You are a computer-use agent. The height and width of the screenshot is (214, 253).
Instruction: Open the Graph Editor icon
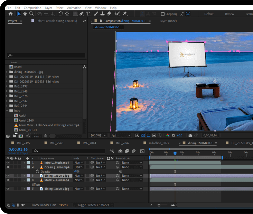pyautogui.click(x=142, y=151)
